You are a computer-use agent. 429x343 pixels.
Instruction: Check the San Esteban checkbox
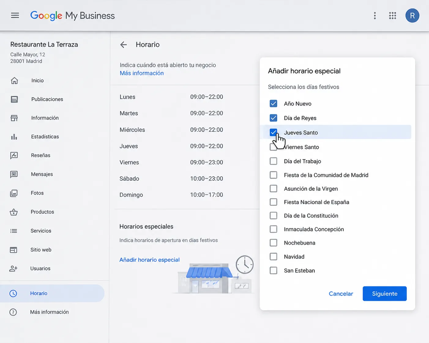(274, 271)
